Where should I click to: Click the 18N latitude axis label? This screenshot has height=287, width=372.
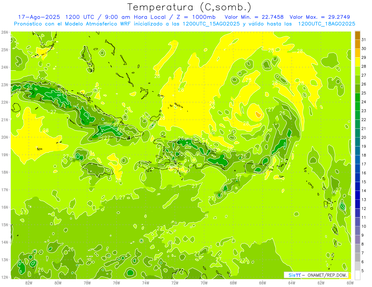point(5,172)
